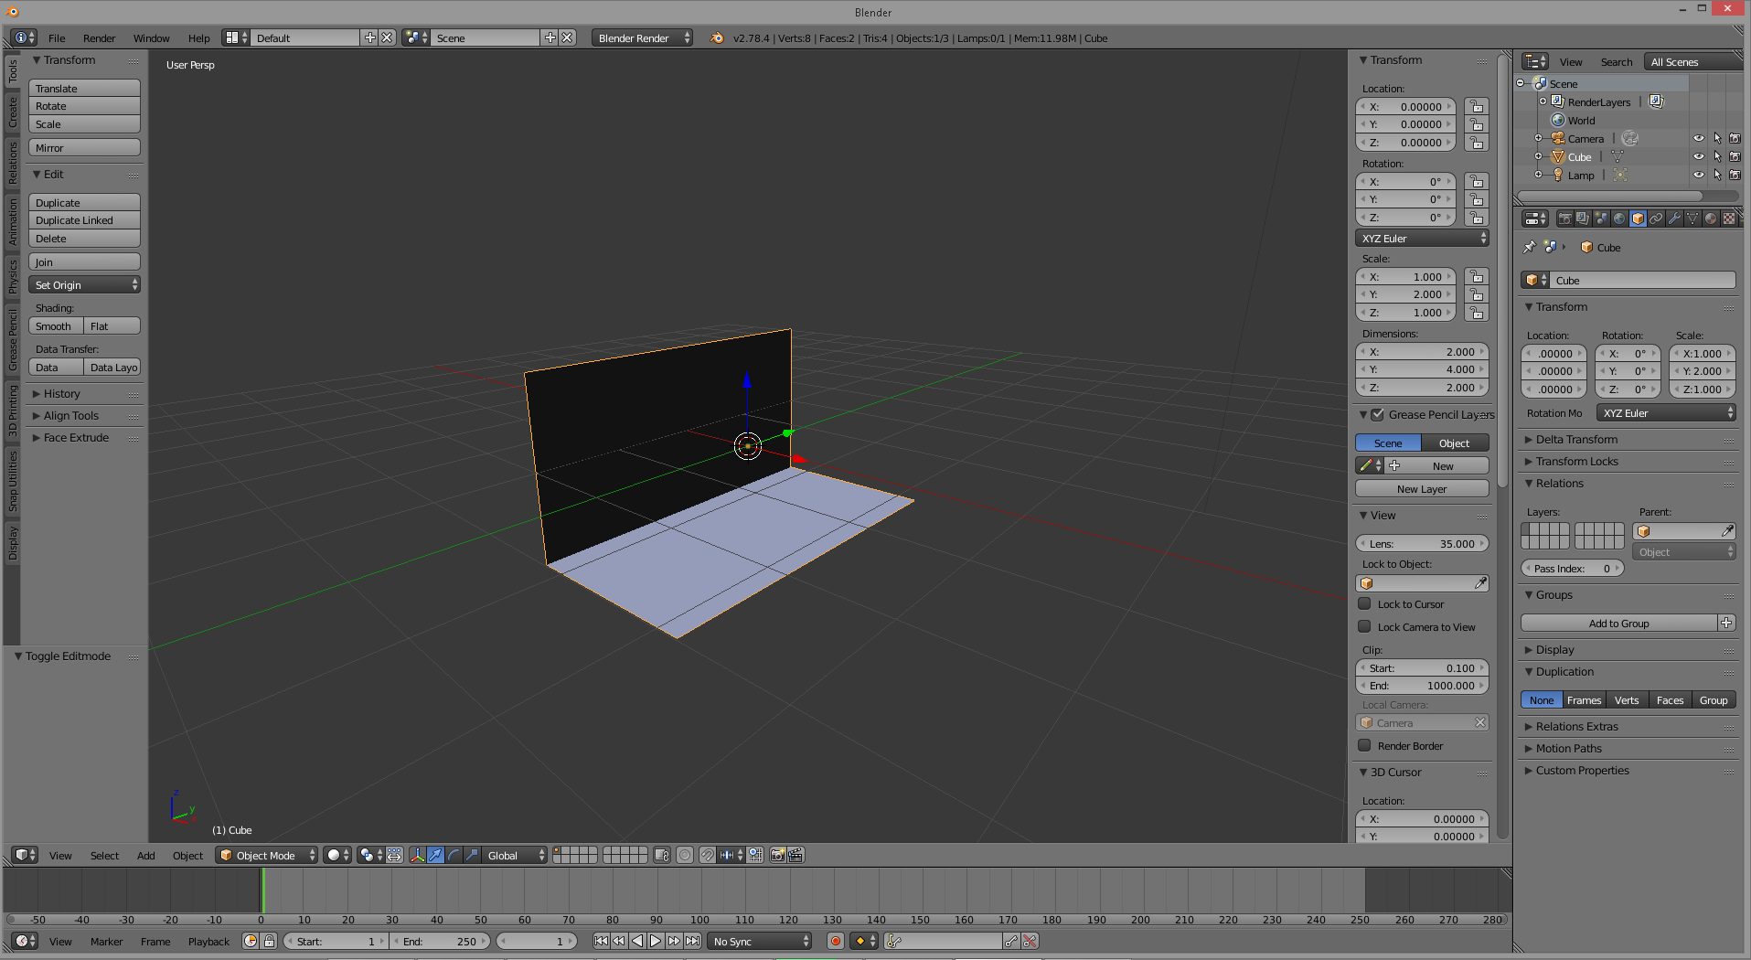Click the auto-keyframe record button
The width and height of the screenshot is (1751, 960).
point(835,941)
